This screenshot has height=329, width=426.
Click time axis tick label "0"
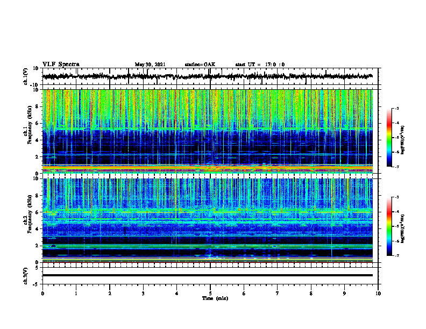pos(42,294)
